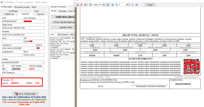
Task: Click the NÚMERO NOTA value 0000.00000000581
Action: pos(183,84)
